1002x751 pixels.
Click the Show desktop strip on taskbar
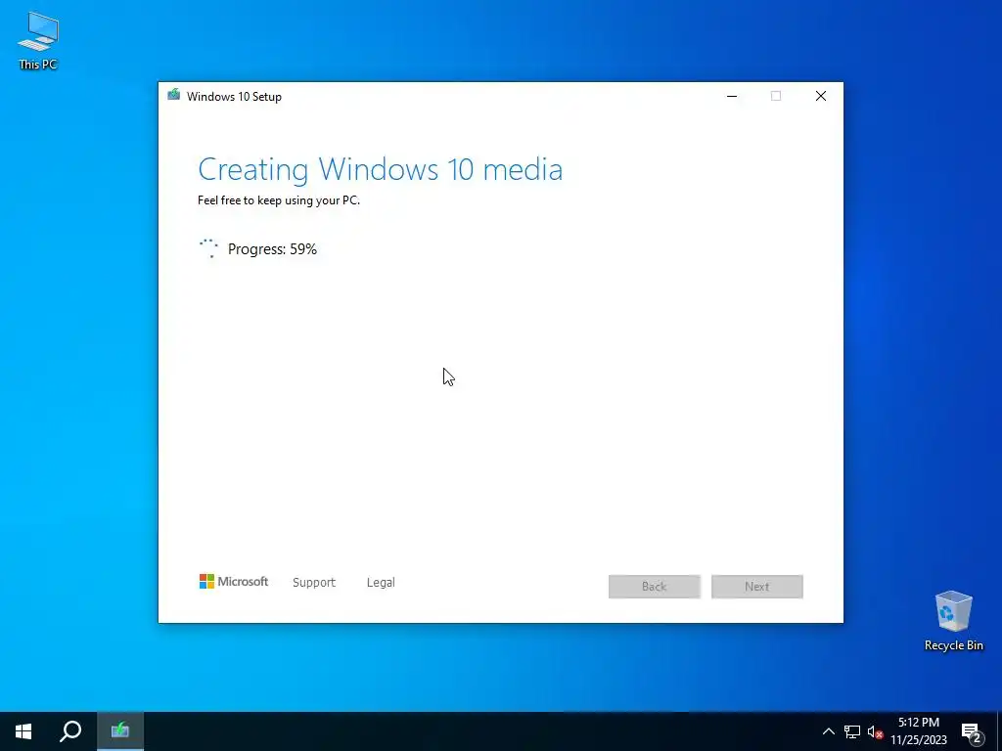pyautogui.click(x=999, y=731)
